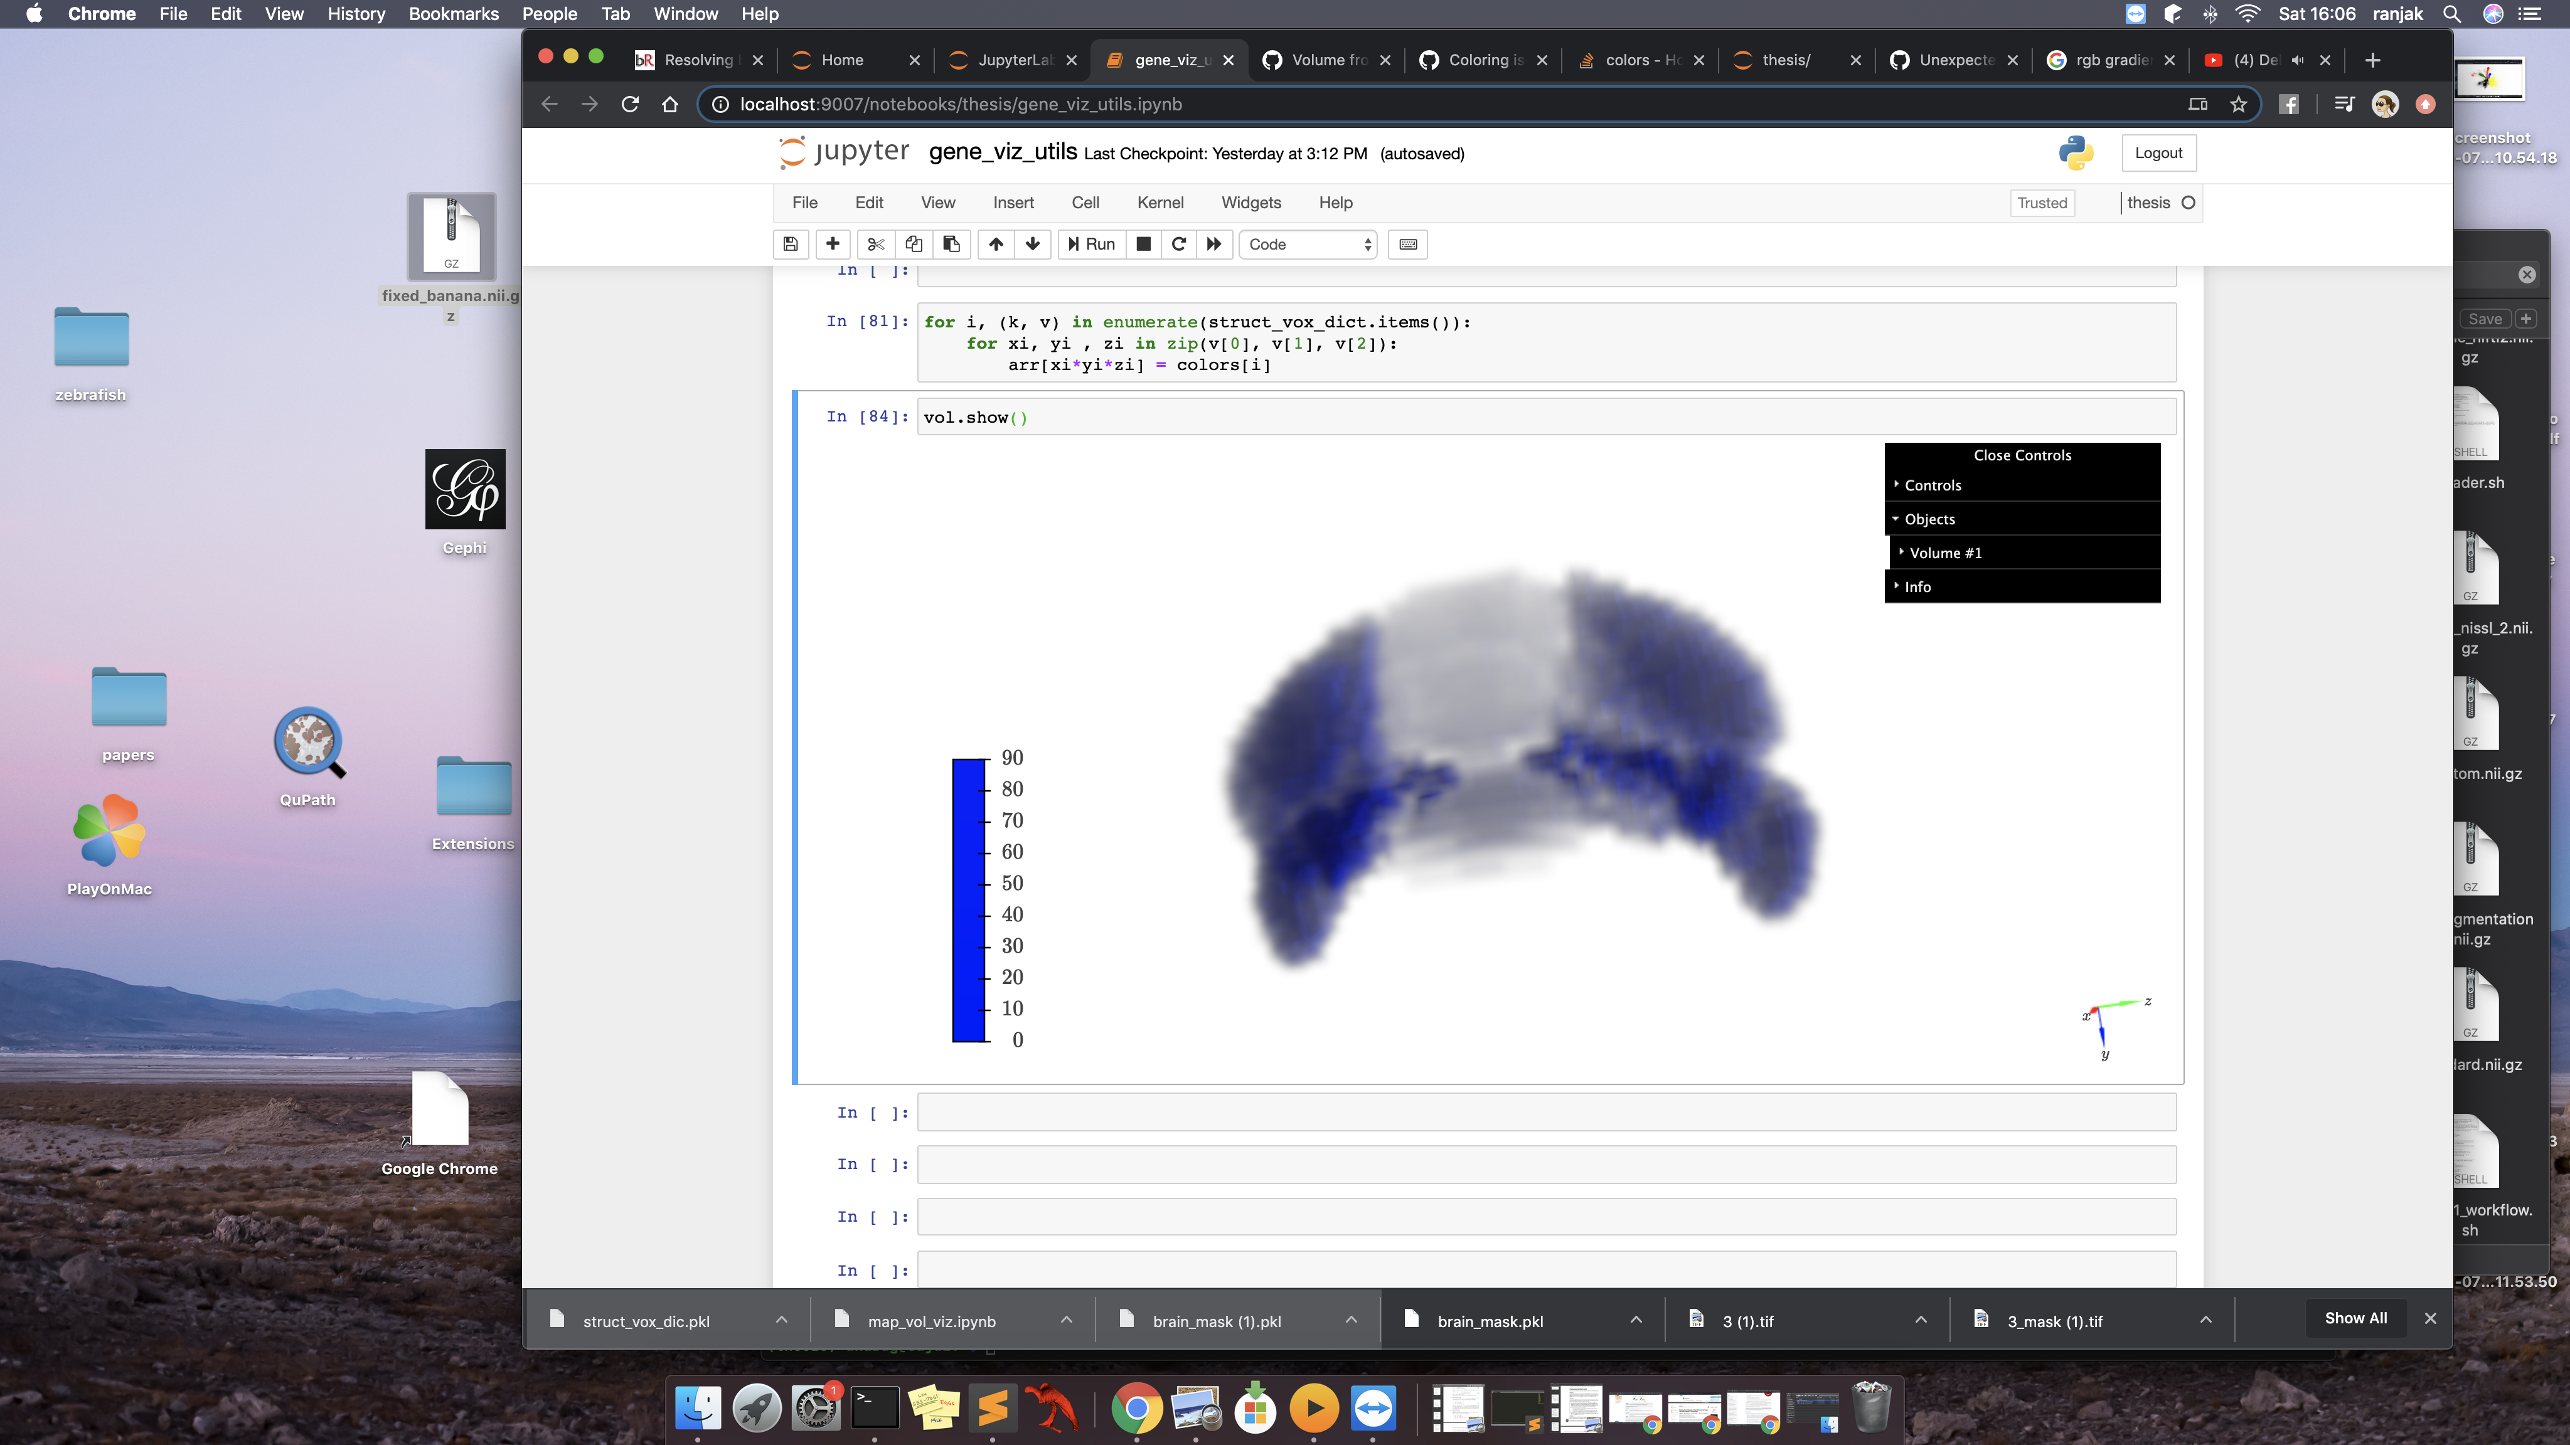Screen dimensions: 2570x1445
Task: Click the address bar URL
Action: pyautogui.click(x=961, y=103)
